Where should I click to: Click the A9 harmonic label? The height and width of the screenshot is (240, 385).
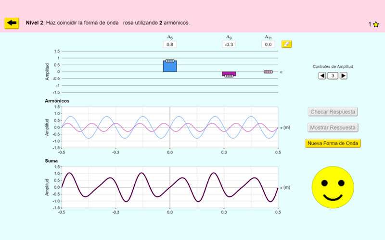coord(229,37)
